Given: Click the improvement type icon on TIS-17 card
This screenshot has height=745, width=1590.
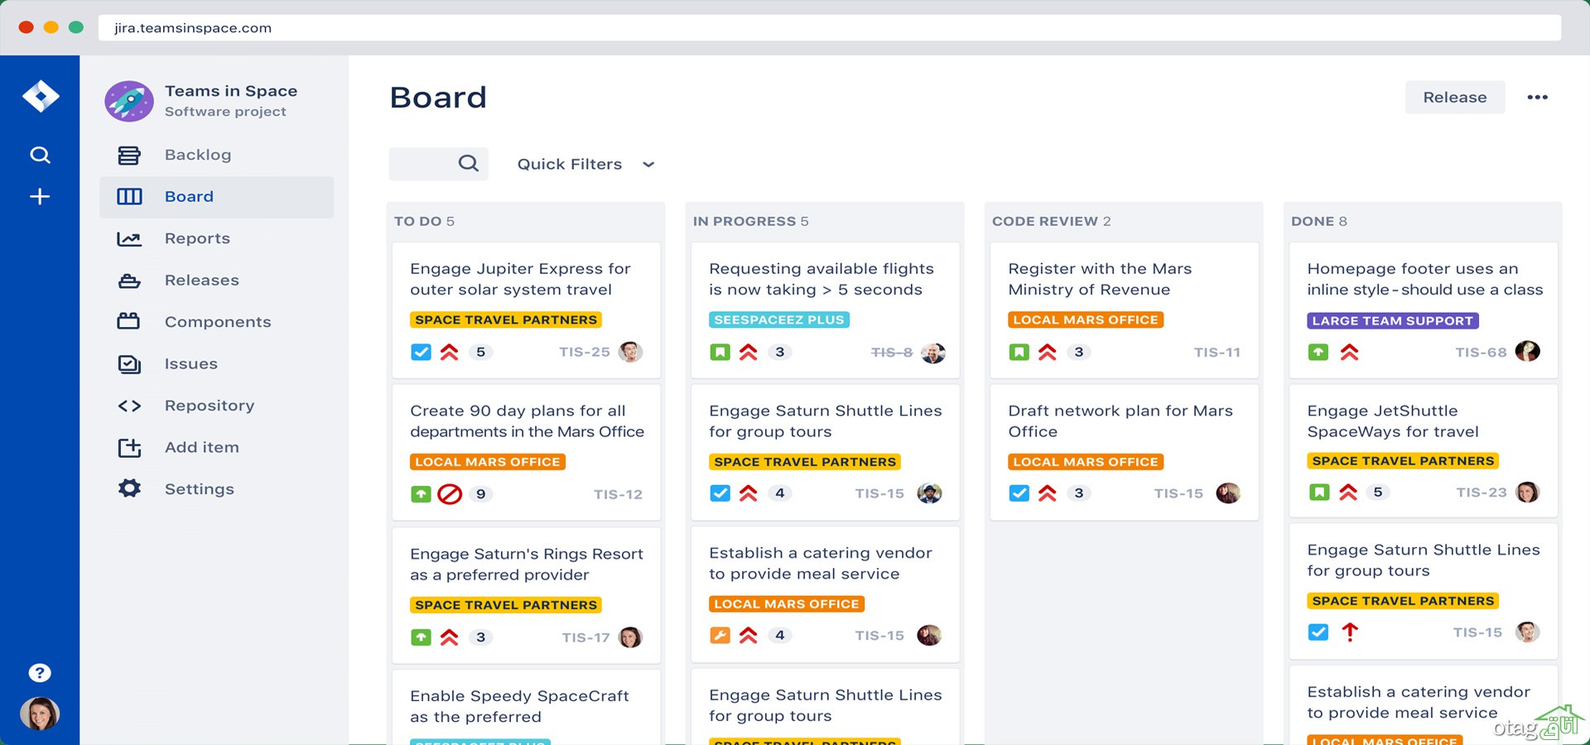Looking at the screenshot, I should click(421, 637).
